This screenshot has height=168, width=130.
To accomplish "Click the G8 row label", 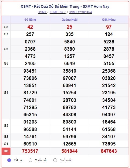I will coord(6,27).
